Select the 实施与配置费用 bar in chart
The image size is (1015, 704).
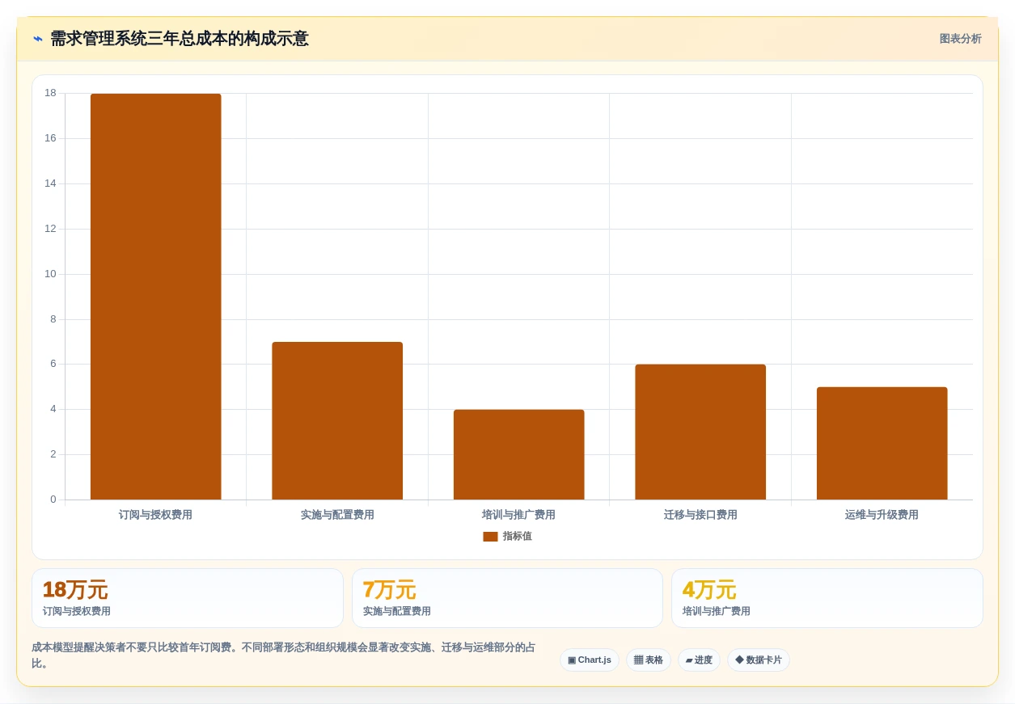click(337, 420)
